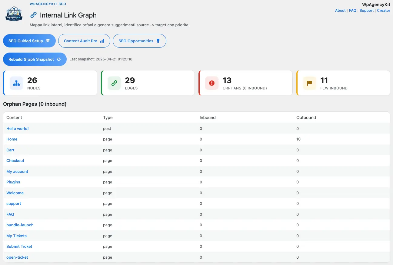The height and width of the screenshot is (265, 393).
Task: Open the Support link in the header
Action: [x=367, y=11]
